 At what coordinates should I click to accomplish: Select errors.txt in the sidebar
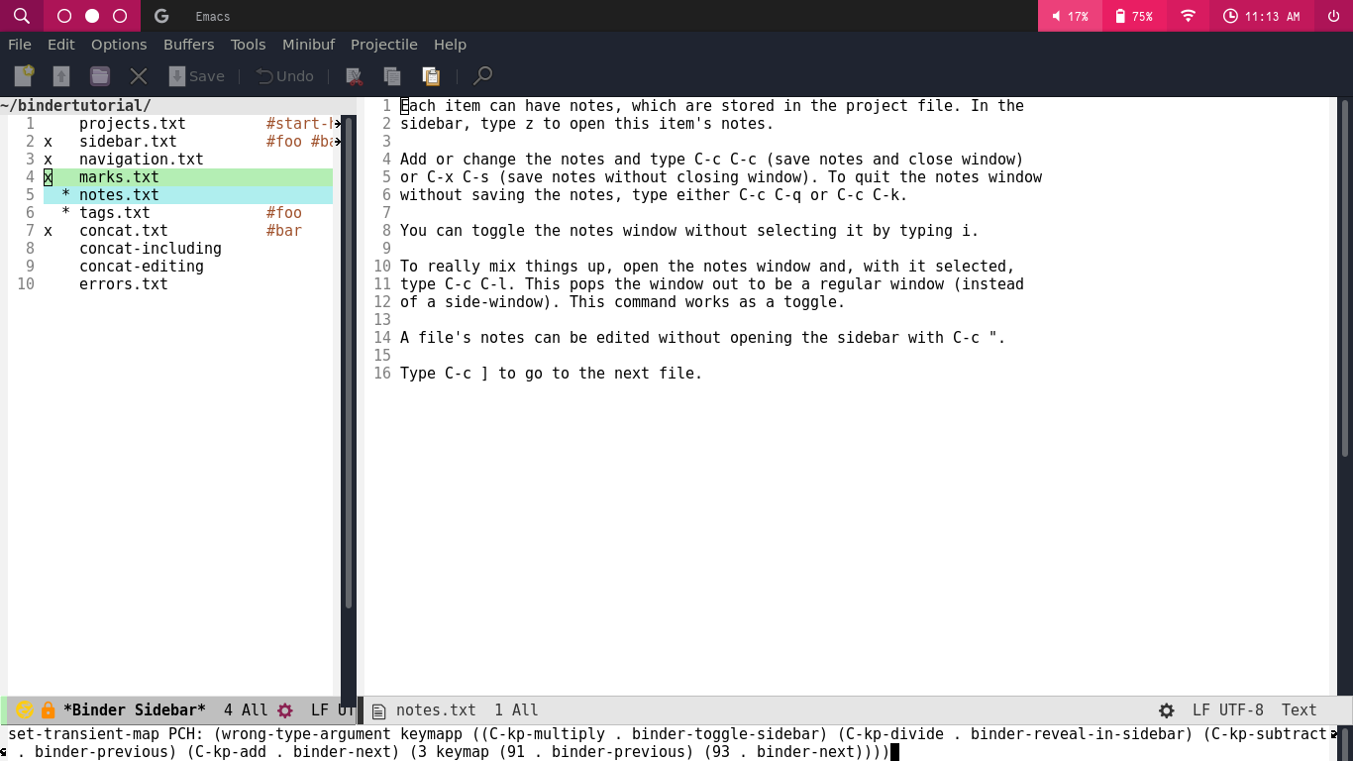pyautogui.click(x=124, y=284)
